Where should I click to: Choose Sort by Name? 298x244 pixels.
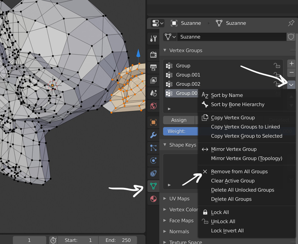click(246, 95)
